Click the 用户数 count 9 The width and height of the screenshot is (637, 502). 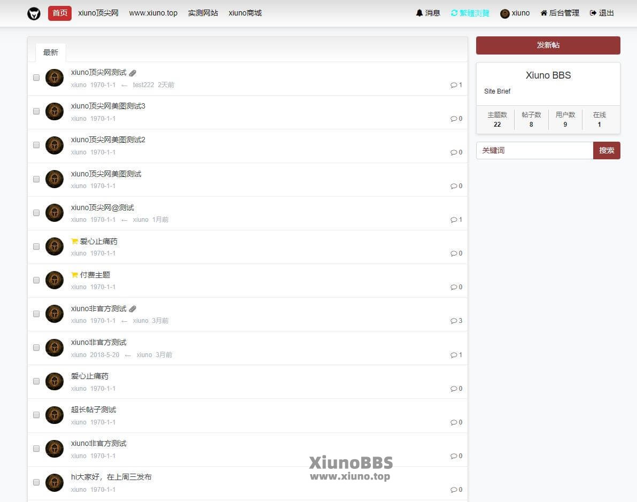[x=565, y=125]
